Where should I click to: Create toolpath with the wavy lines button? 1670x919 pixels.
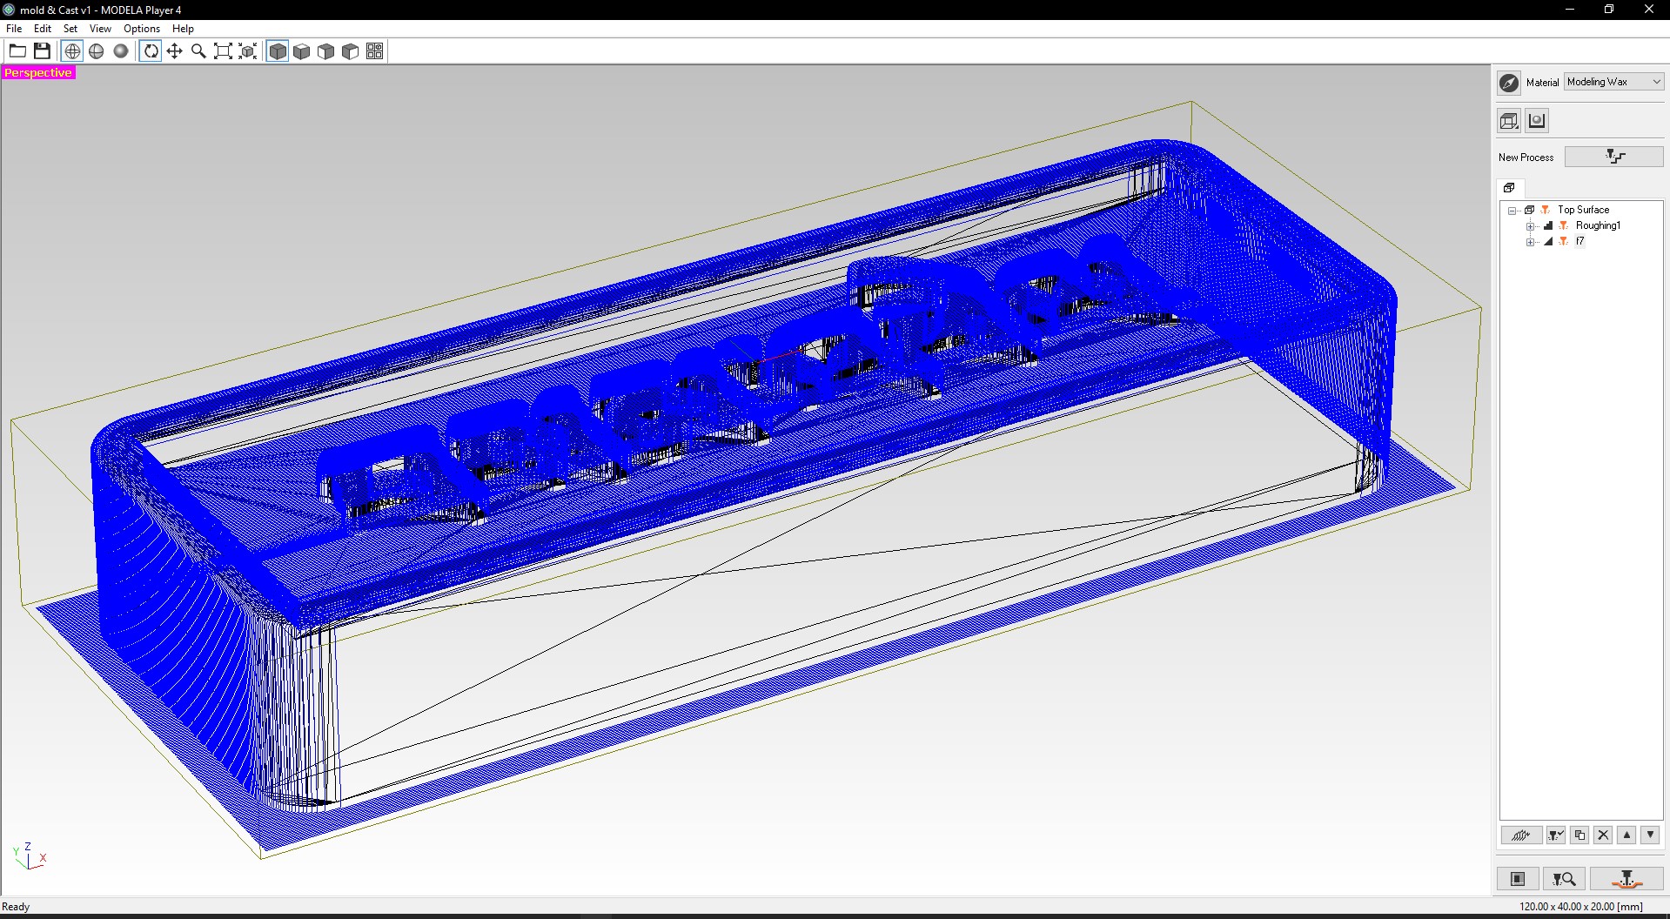point(1521,835)
